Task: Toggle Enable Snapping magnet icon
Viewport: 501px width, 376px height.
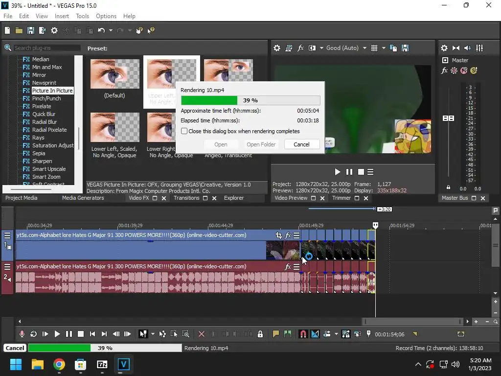Action: tap(303, 334)
